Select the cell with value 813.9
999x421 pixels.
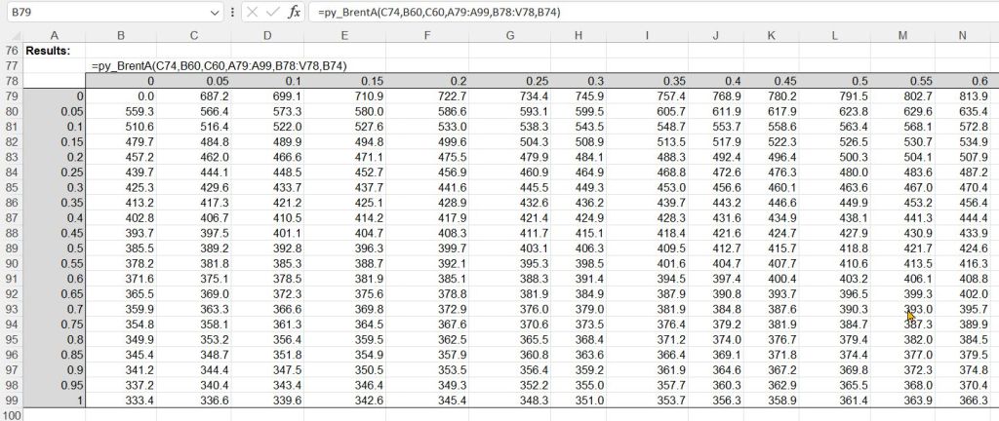[x=963, y=96]
